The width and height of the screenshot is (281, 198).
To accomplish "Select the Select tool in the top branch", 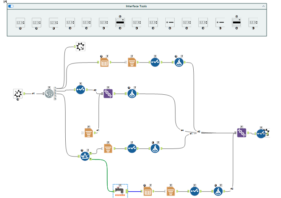I will click(155, 62).
